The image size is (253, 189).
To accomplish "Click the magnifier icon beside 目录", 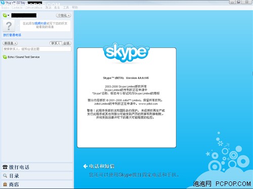I will [x=5, y=176].
